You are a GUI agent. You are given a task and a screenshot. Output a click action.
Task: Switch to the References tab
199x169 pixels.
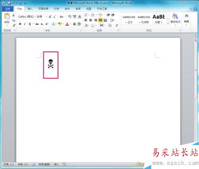[x=57, y=9]
